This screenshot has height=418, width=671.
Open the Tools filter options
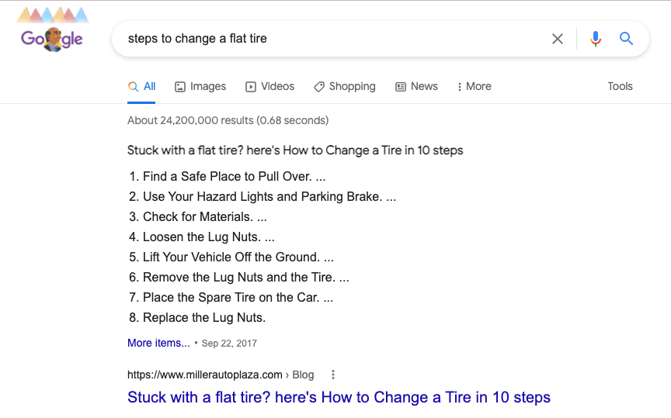620,86
